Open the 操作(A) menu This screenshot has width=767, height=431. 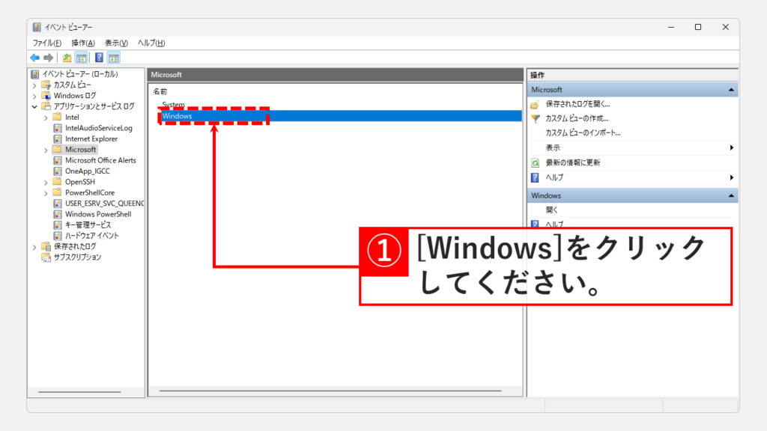[82, 43]
